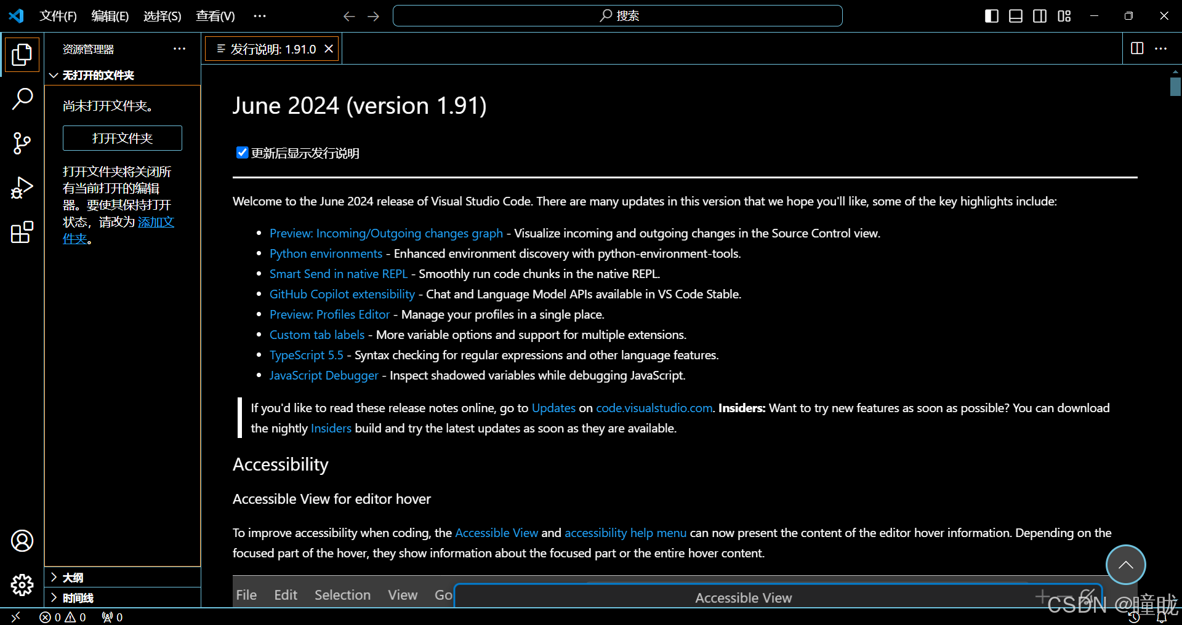Click the ports forwarded status item
The height and width of the screenshot is (625, 1182).
coord(112,617)
